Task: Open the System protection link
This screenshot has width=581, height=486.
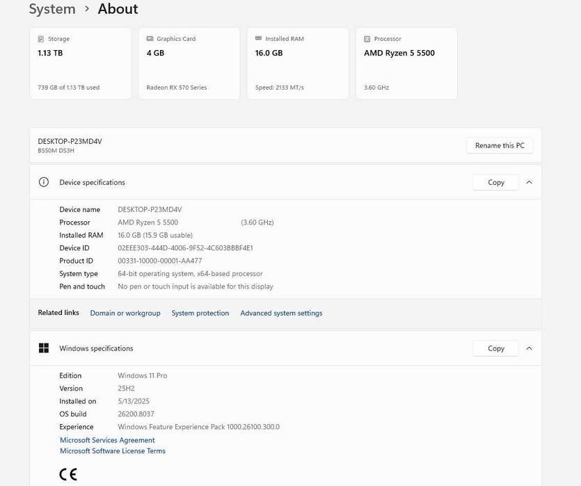Action: tap(200, 314)
